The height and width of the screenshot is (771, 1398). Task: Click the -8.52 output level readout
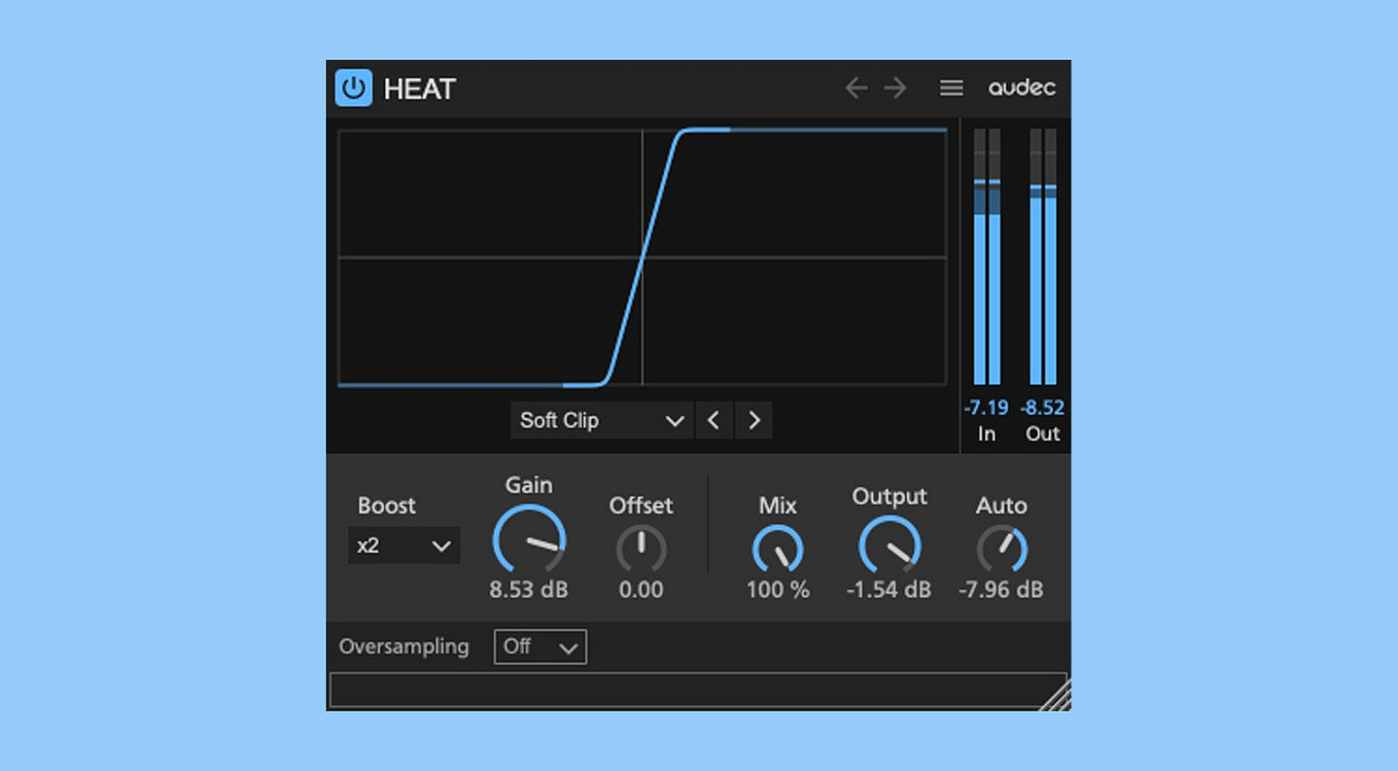[1042, 408]
